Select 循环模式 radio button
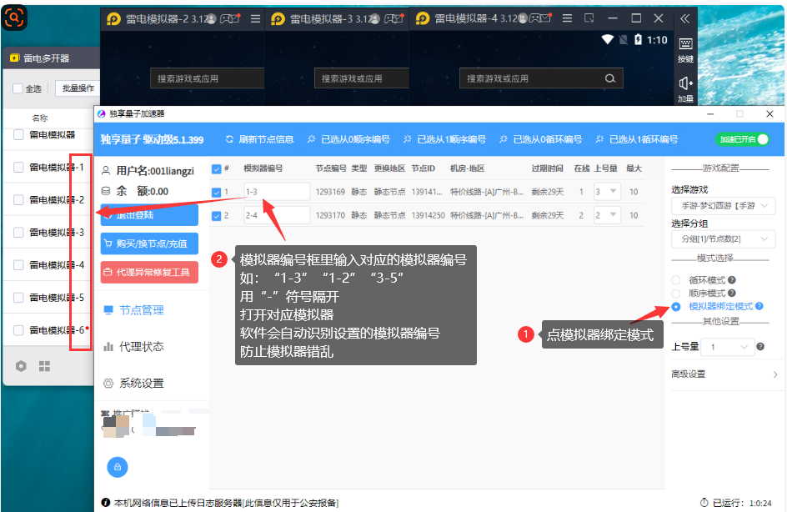This screenshot has width=787, height=512. pos(676,280)
